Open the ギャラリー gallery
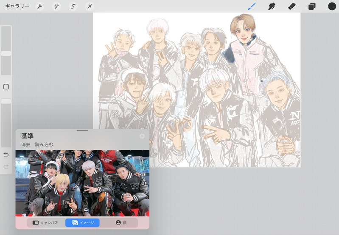The image size is (339, 235). (x=17, y=6)
